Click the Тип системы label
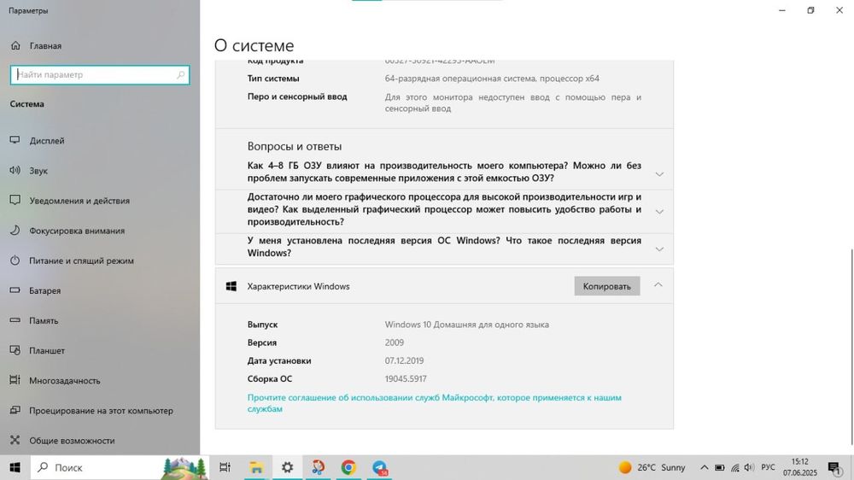Image resolution: width=854 pixels, height=480 pixels. (x=273, y=79)
